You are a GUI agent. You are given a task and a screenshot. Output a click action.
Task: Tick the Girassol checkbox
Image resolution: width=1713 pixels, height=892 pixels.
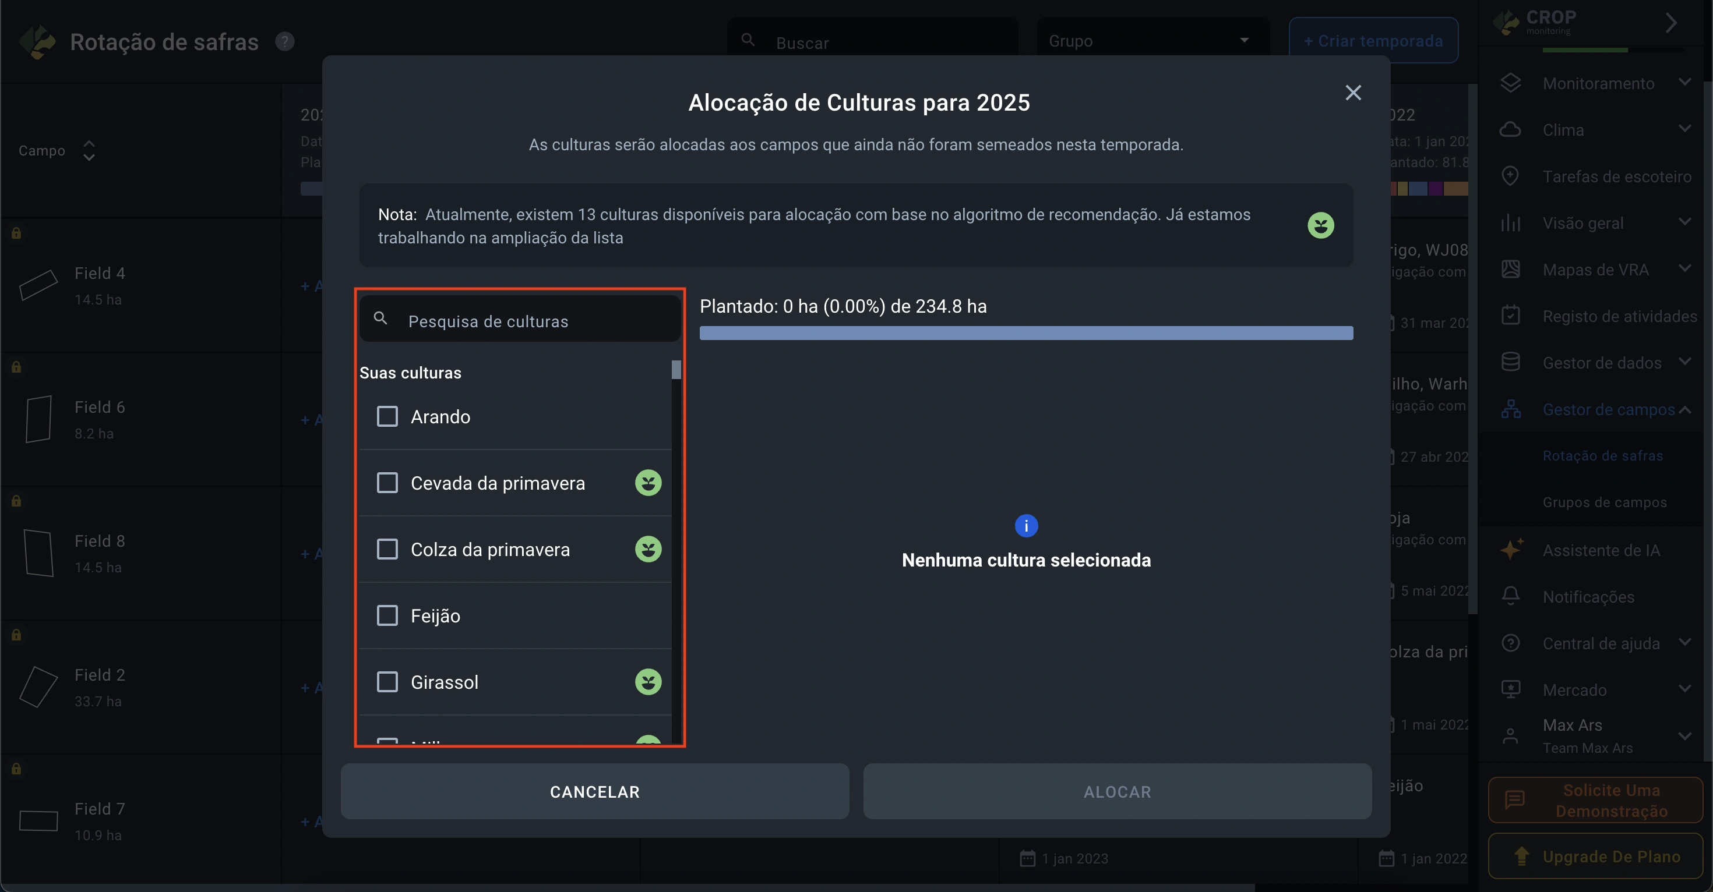[387, 682]
